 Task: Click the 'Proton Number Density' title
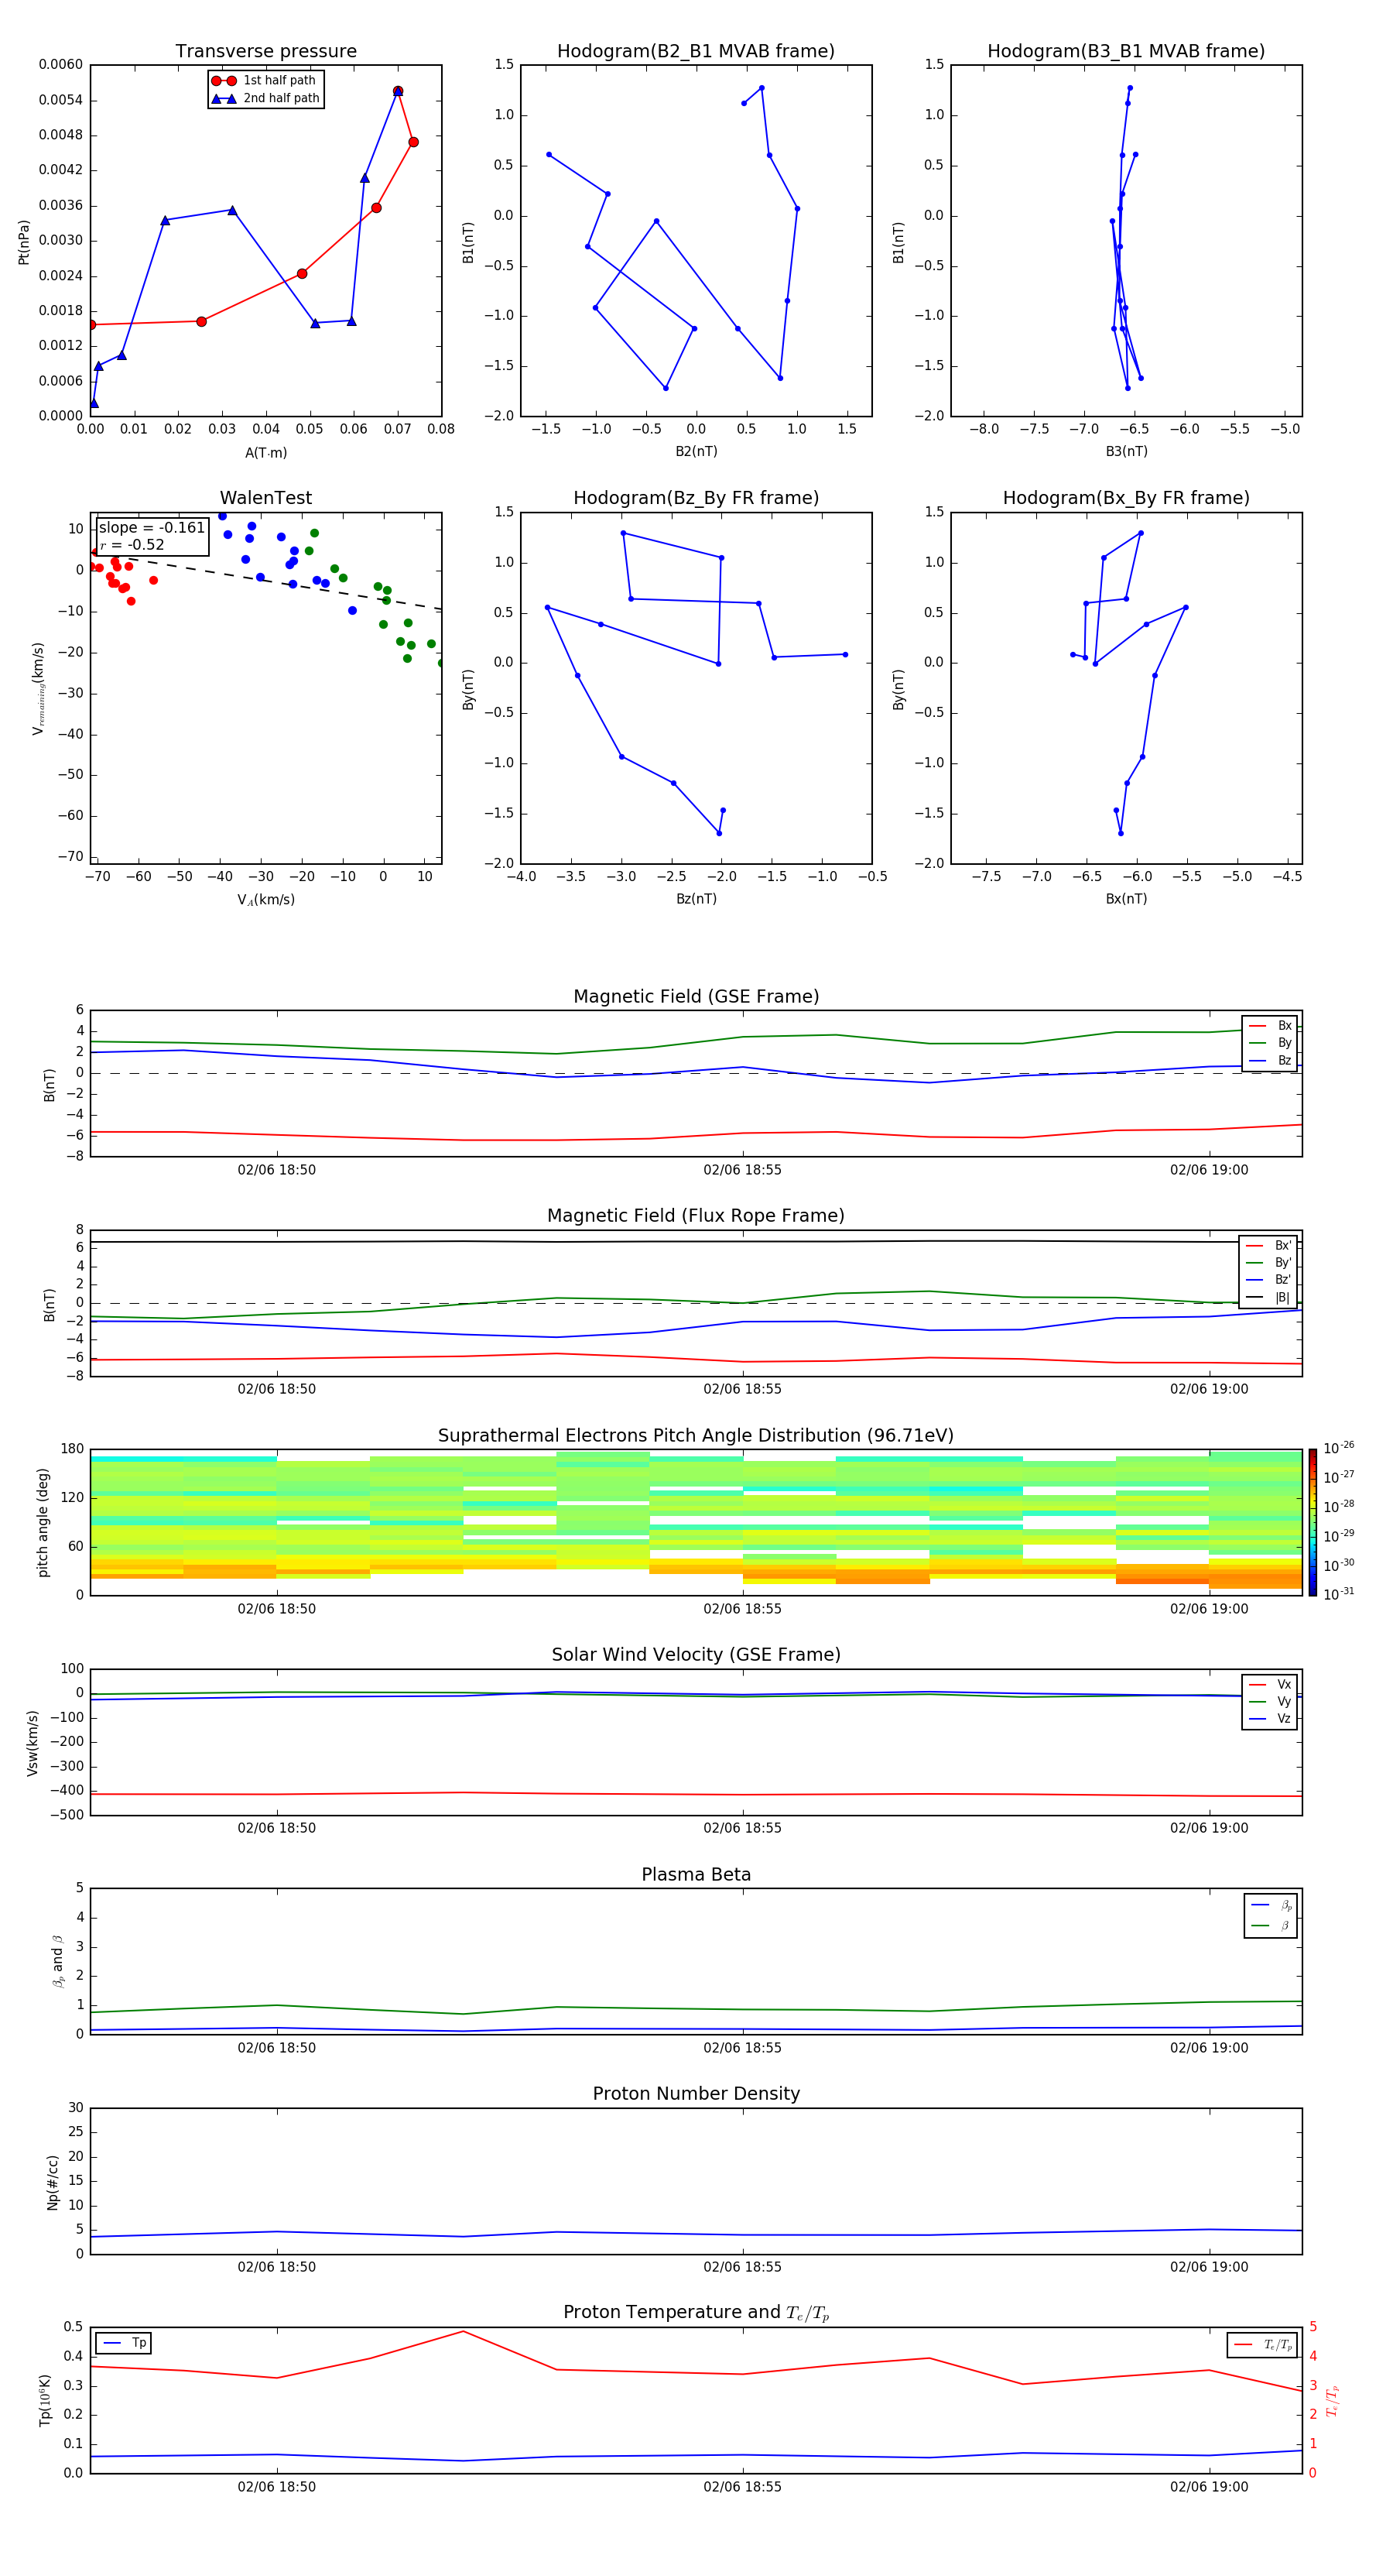coord(696,2094)
